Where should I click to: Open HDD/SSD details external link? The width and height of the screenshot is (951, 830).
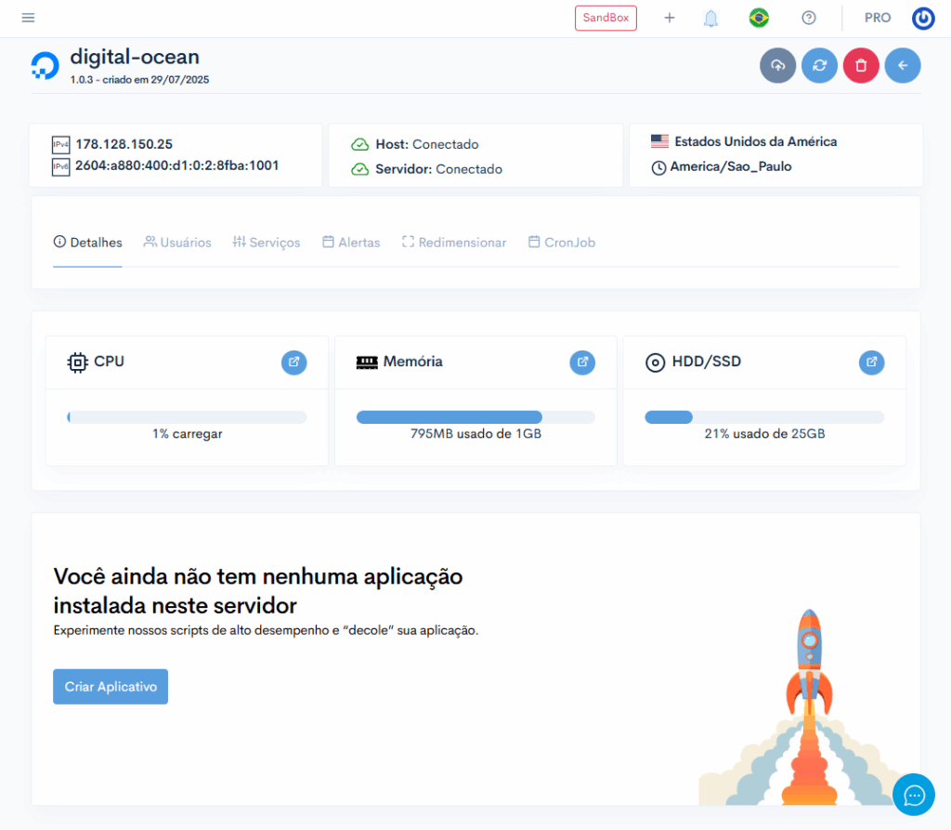(871, 362)
